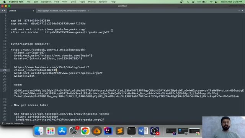Open App Store from the dock

pyautogui.click(x=62, y=131)
